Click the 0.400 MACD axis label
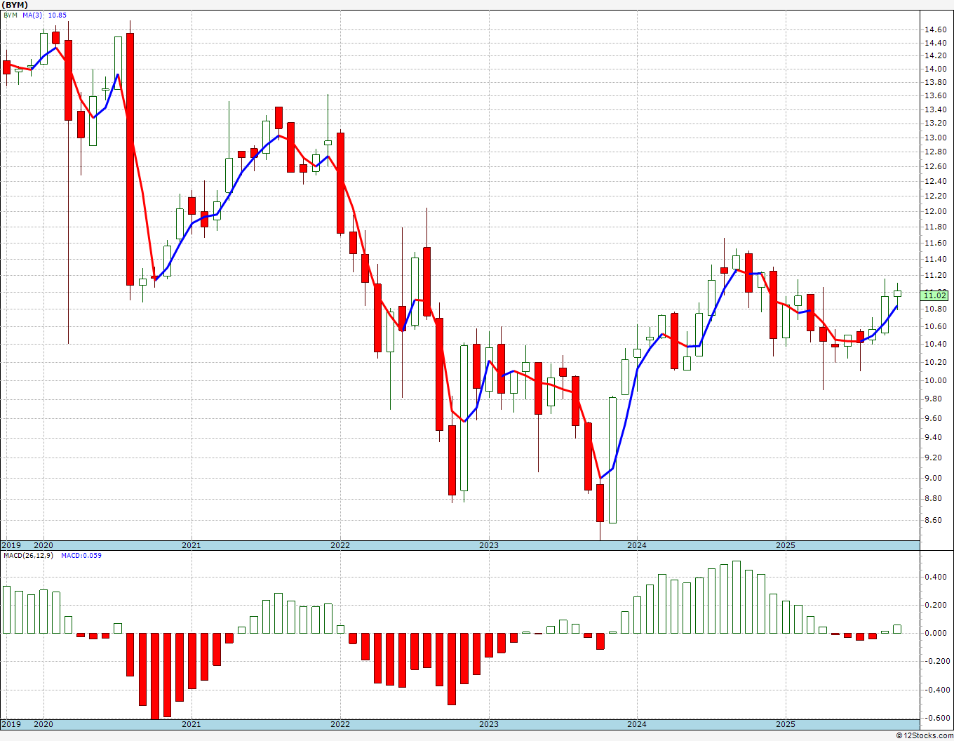This screenshot has height=741, width=954. [x=934, y=577]
